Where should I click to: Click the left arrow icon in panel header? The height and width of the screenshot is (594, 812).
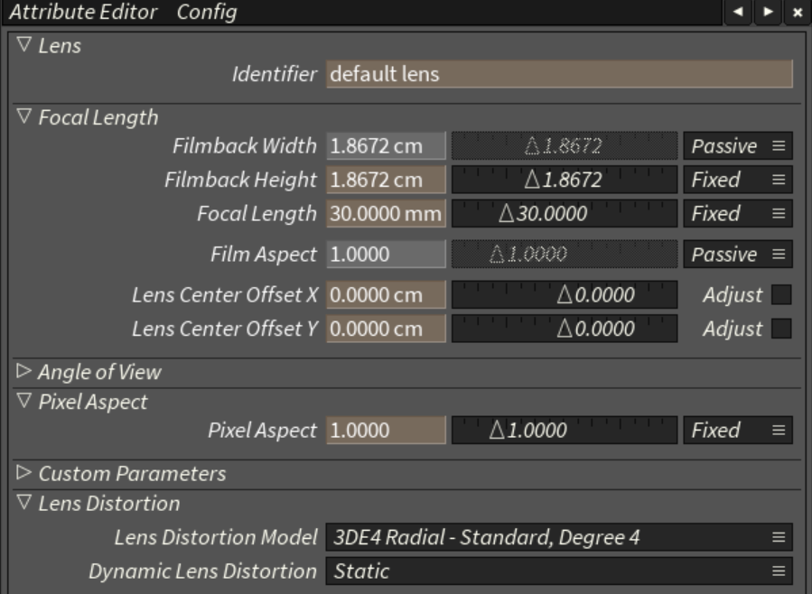pyautogui.click(x=739, y=13)
